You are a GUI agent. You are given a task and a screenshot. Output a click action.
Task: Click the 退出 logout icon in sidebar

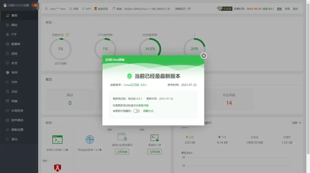[7, 139]
